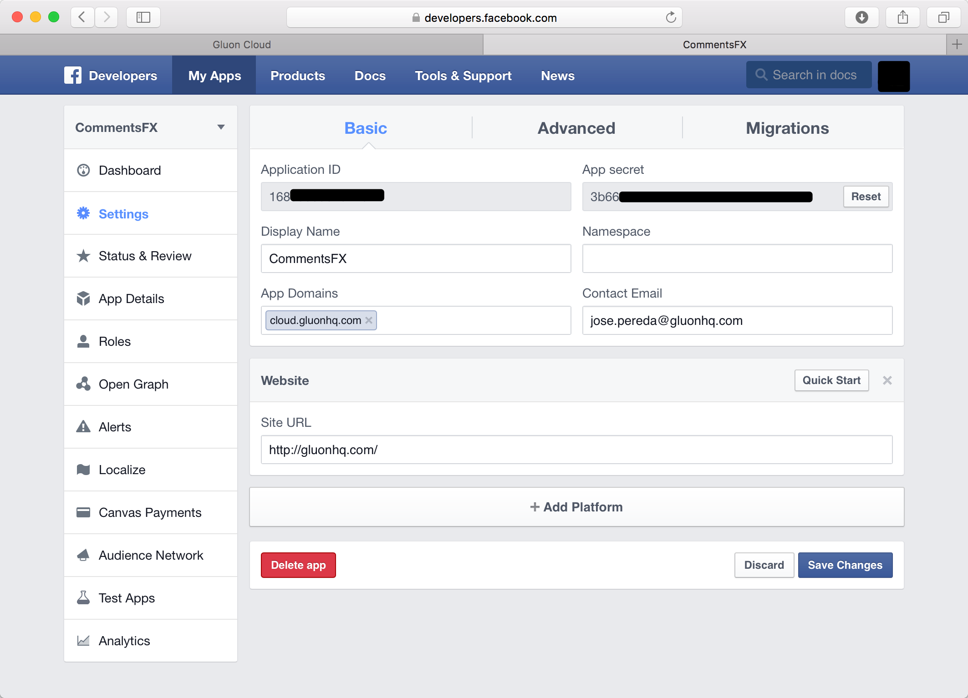Open the Canvas Payments page

coord(151,512)
